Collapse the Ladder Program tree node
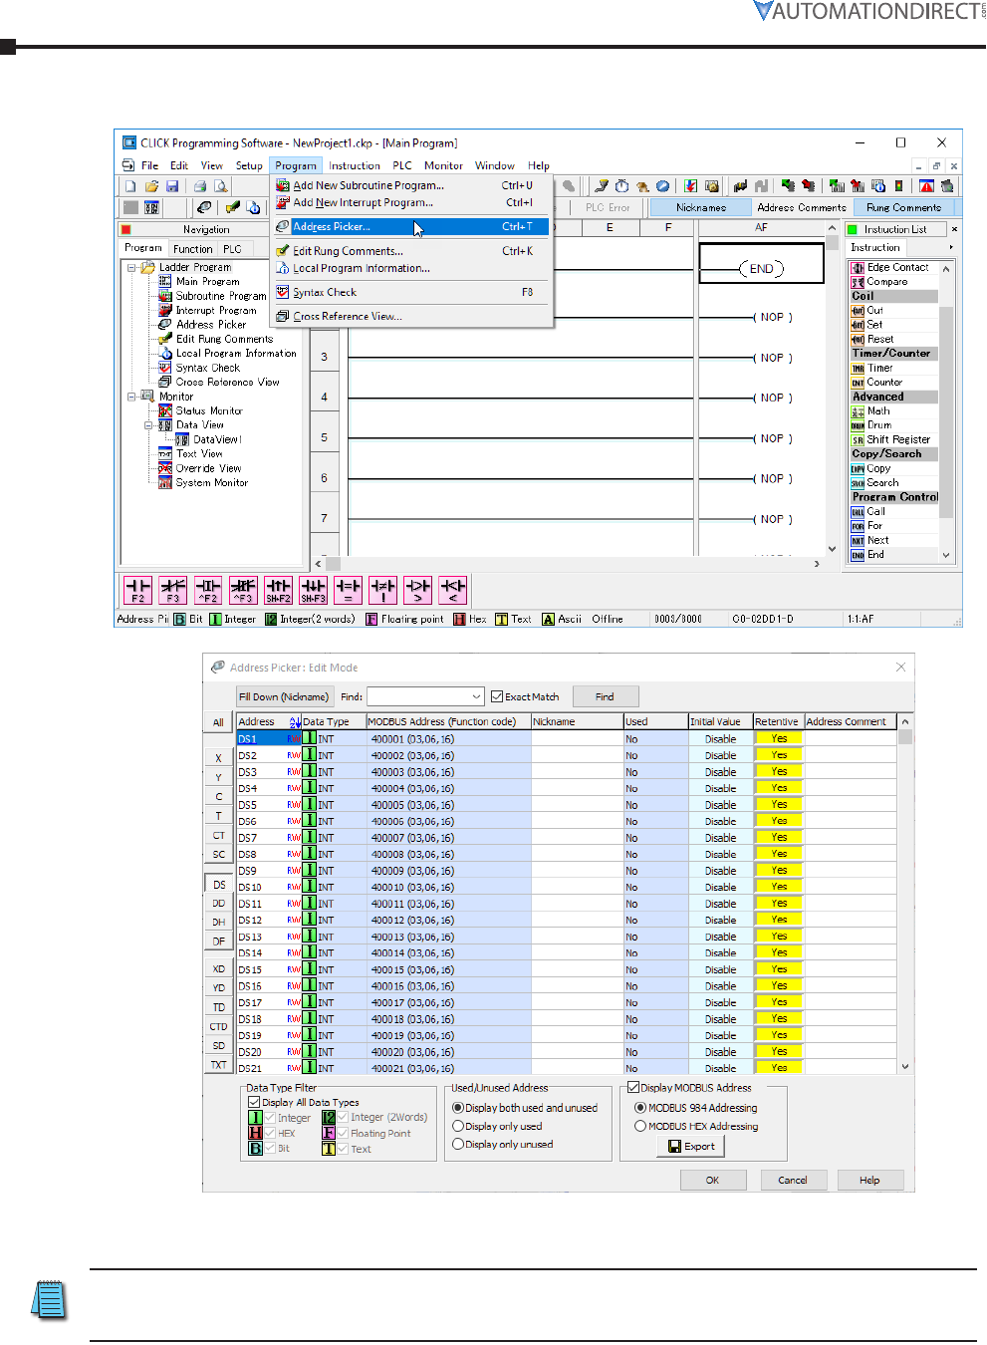This screenshot has width=987, height=1345. click(131, 268)
